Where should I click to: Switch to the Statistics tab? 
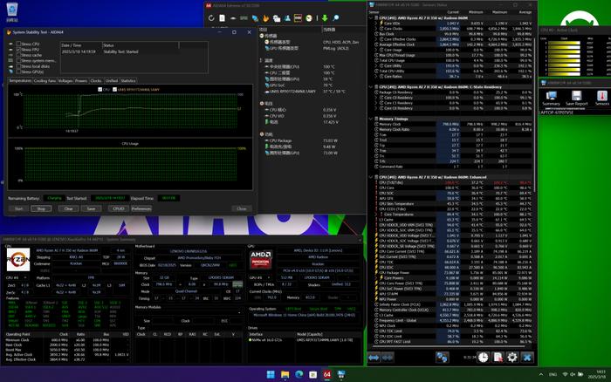(128, 80)
